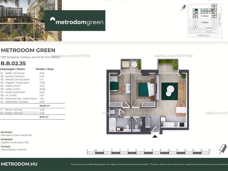Click the living room area value '17,35'
The image size is (228, 171).
point(42,83)
